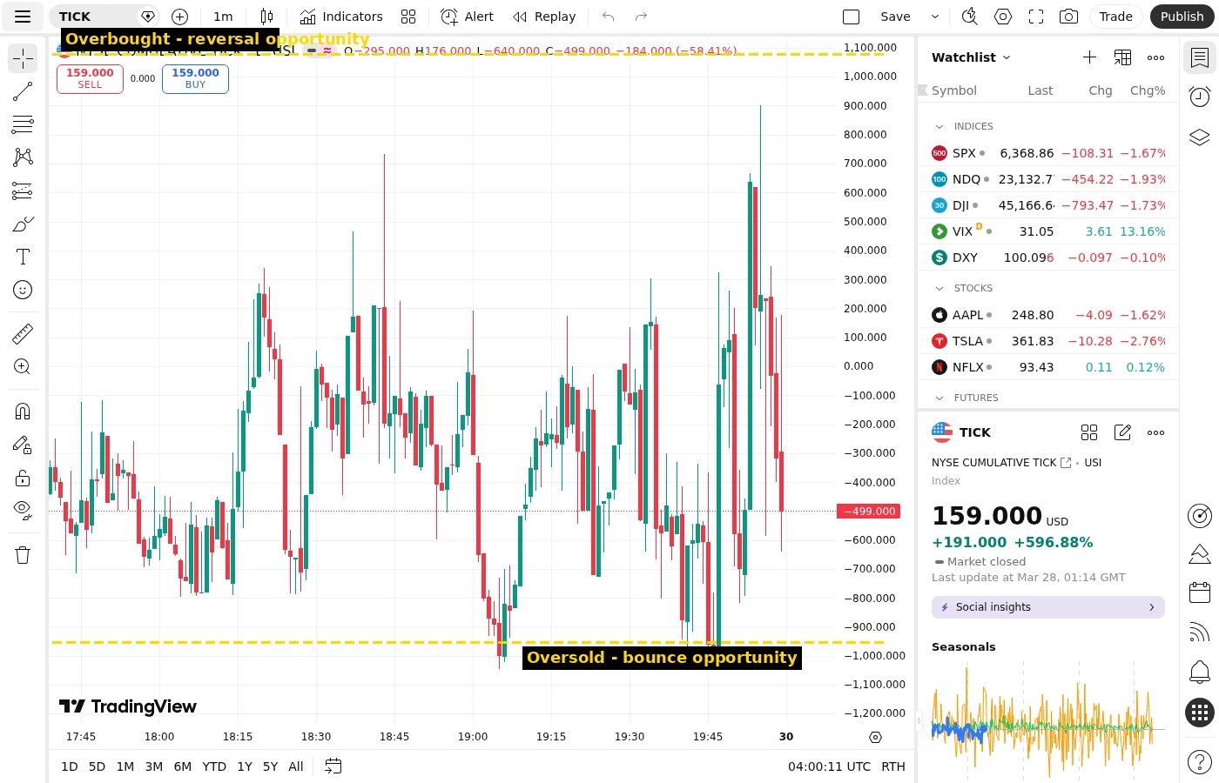Collapse the STOCKS section
Image resolution: width=1219 pixels, height=783 pixels.
940,289
